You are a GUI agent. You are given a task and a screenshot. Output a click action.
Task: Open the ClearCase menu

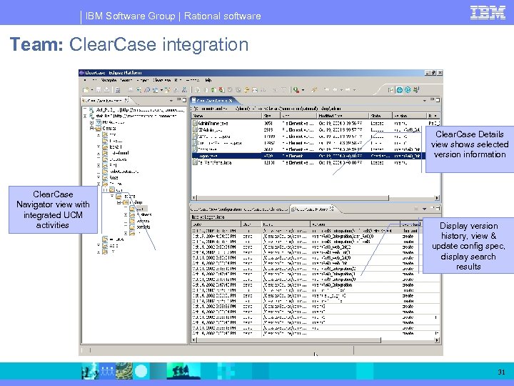161,80
